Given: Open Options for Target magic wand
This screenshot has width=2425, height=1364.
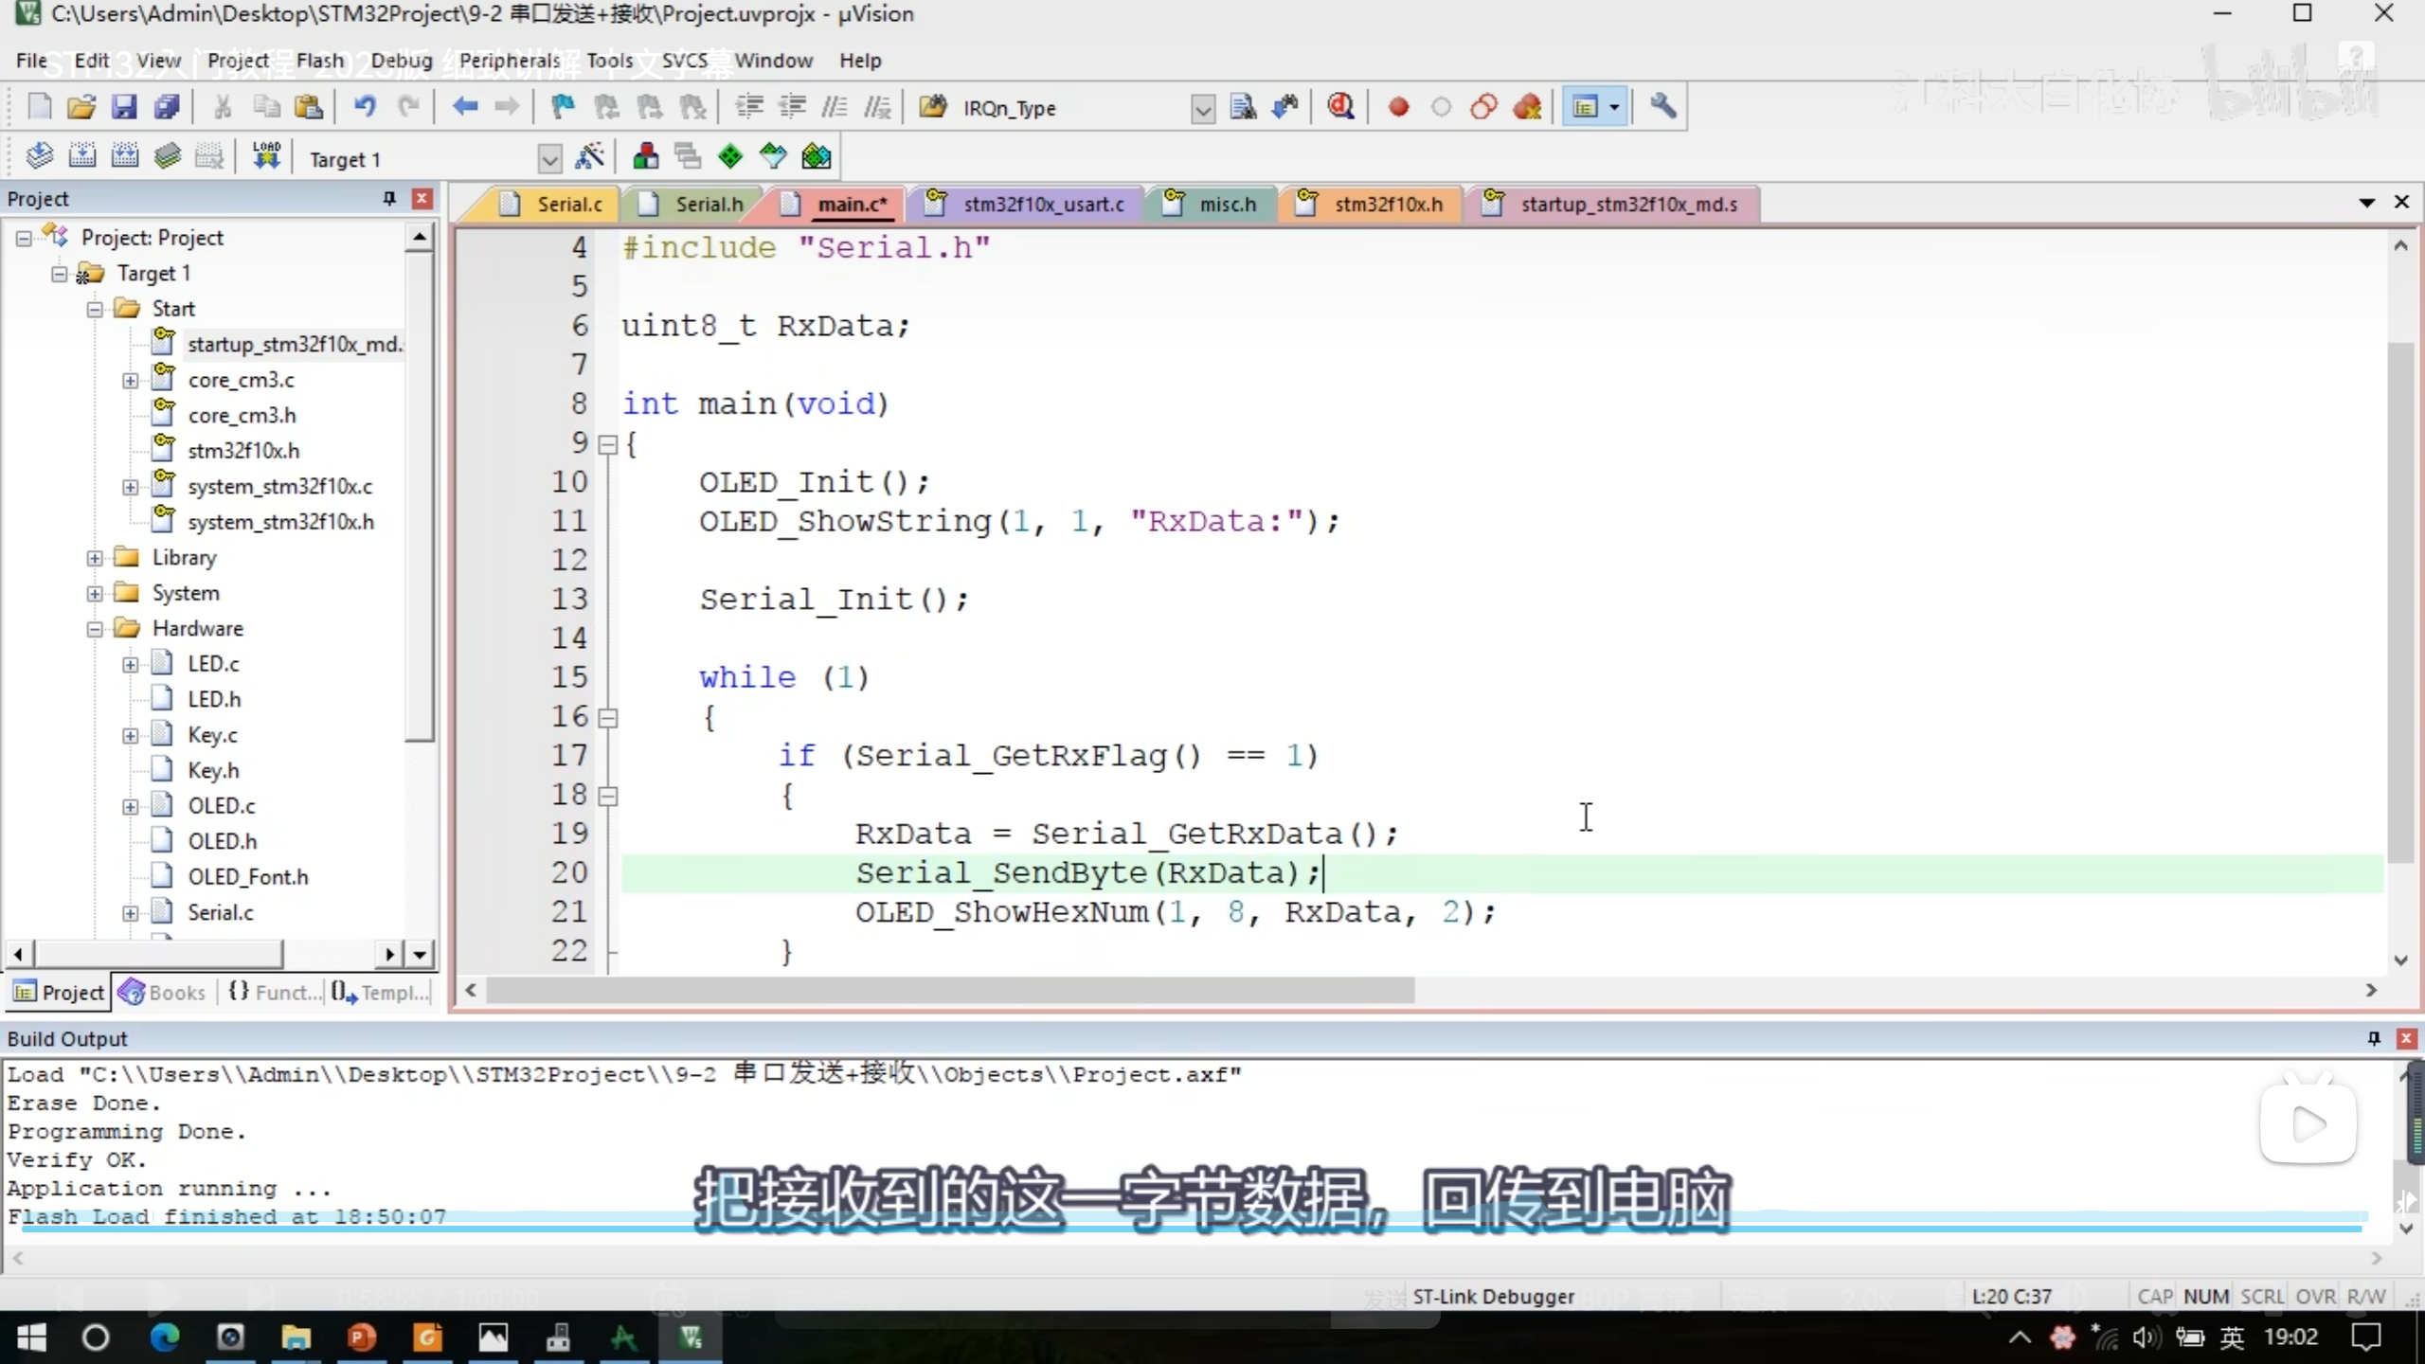Looking at the screenshot, I should click(590, 156).
